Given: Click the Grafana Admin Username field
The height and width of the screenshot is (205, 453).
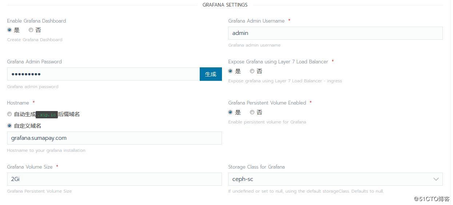Looking at the screenshot, I should click(335, 33).
